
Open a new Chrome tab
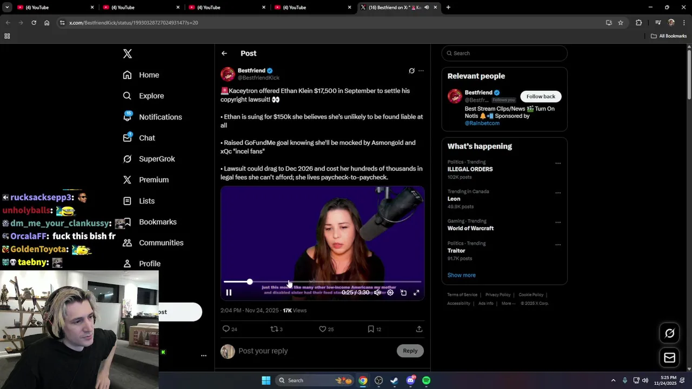pyautogui.click(x=448, y=8)
